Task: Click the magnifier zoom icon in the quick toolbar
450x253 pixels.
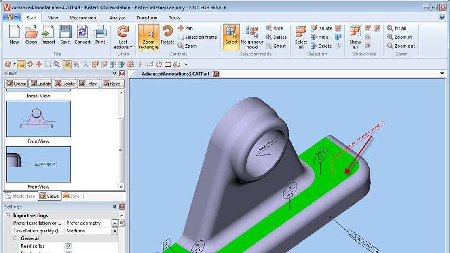Action: click(57, 65)
